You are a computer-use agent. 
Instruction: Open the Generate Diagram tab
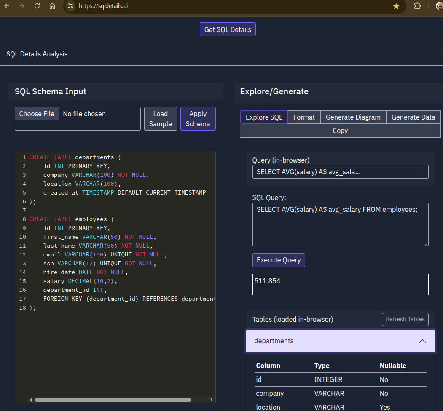pyautogui.click(x=353, y=117)
